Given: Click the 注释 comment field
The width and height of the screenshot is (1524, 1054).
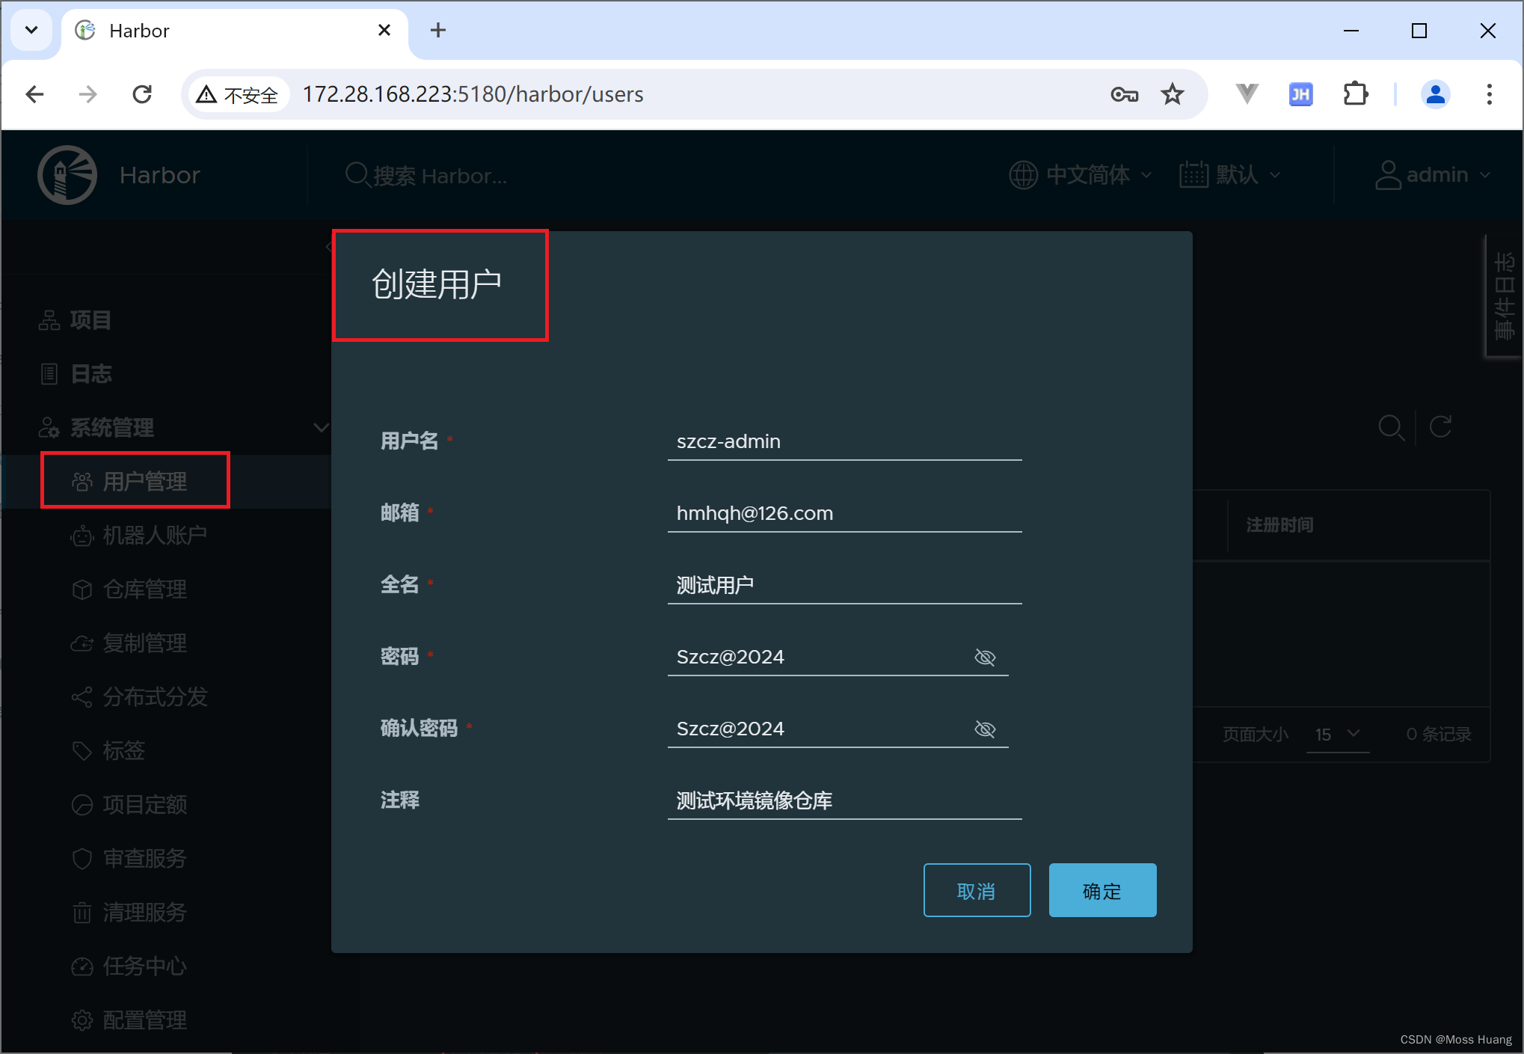Looking at the screenshot, I should click(844, 801).
